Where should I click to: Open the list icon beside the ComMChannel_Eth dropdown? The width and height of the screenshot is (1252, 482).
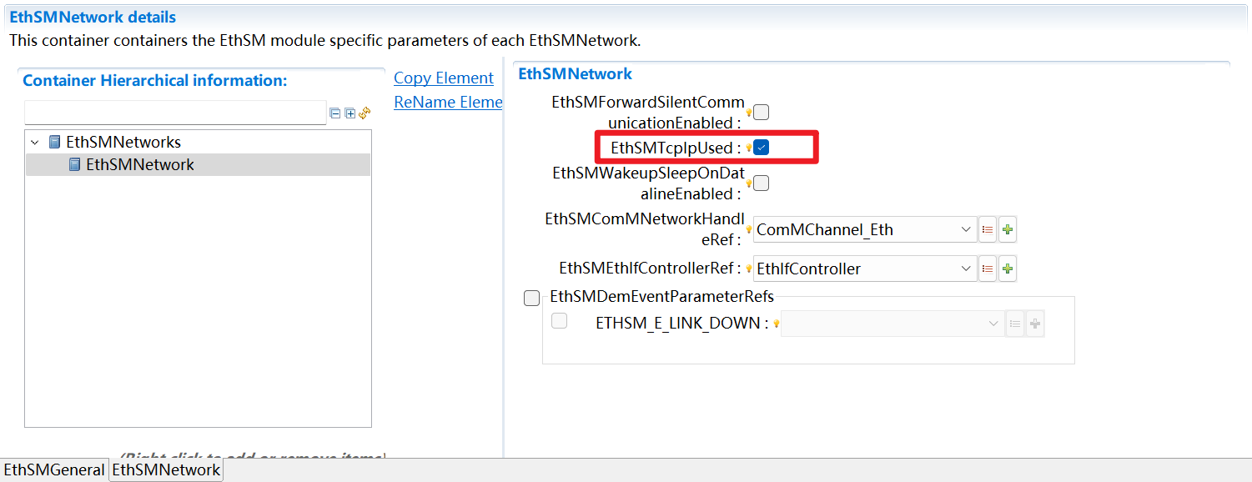[x=988, y=229]
